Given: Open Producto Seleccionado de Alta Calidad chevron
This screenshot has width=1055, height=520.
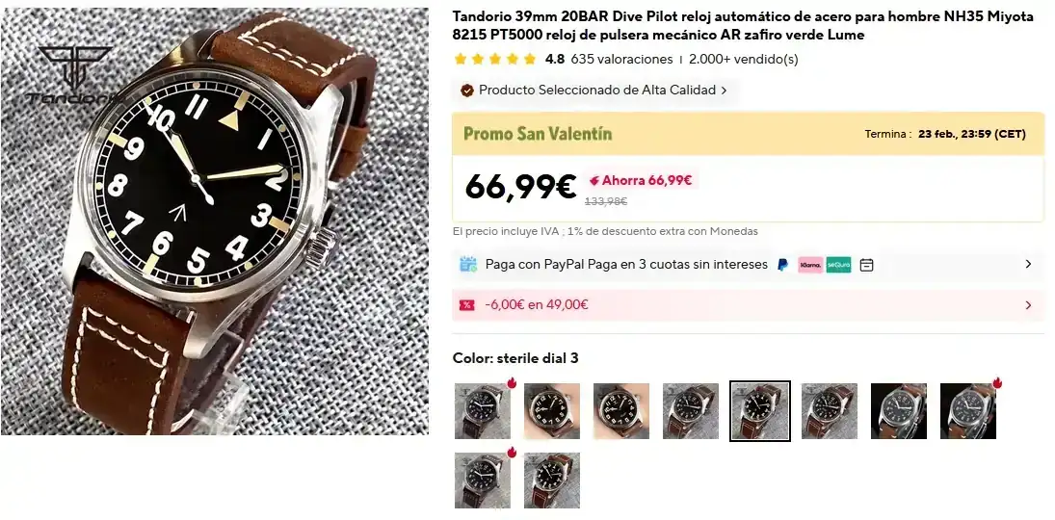Looking at the screenshot, I should pyautogui.click(x=724, y=91).
